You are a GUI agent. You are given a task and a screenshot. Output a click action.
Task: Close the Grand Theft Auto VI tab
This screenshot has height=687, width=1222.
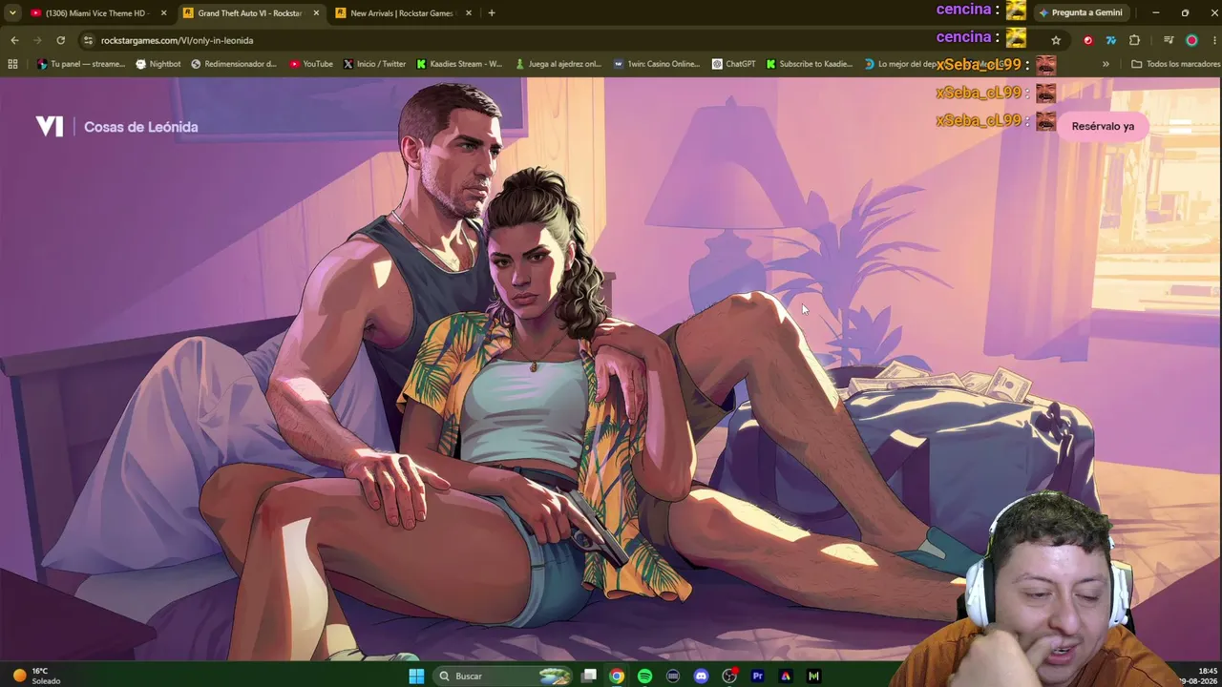pyautogui.click(x=316, y=13)
